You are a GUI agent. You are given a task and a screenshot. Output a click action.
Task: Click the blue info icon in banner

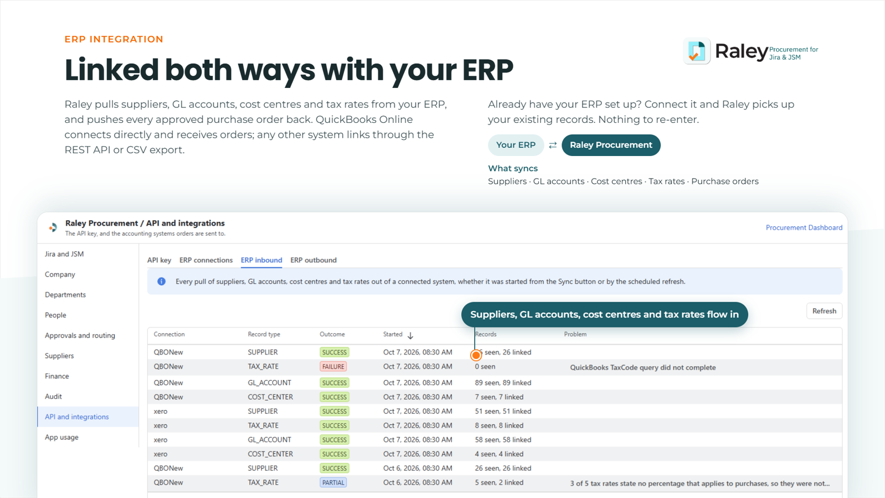point(161,282)
